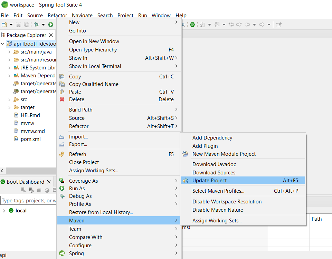
Task: Collapse the api project tree node
Action: coord(2,44)
